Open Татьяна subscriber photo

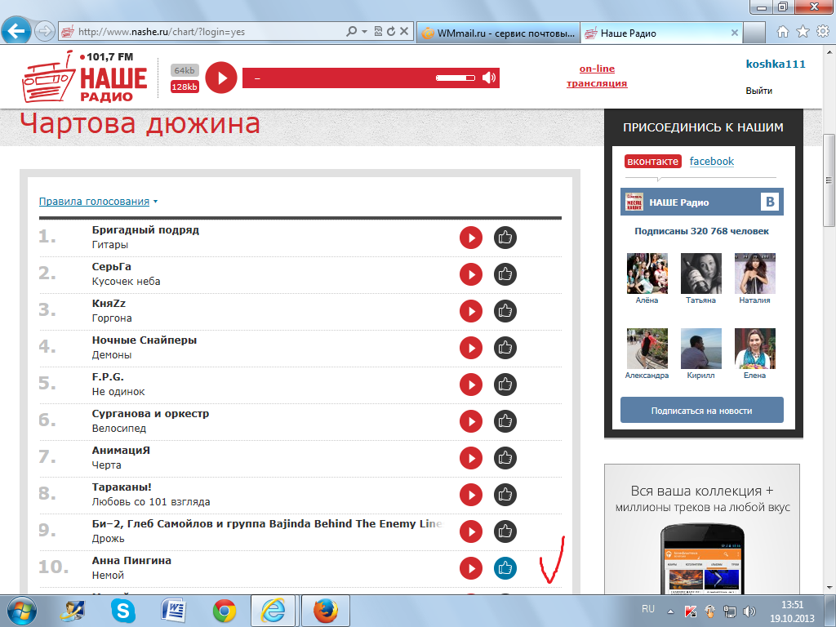click(x=700, y=273)
